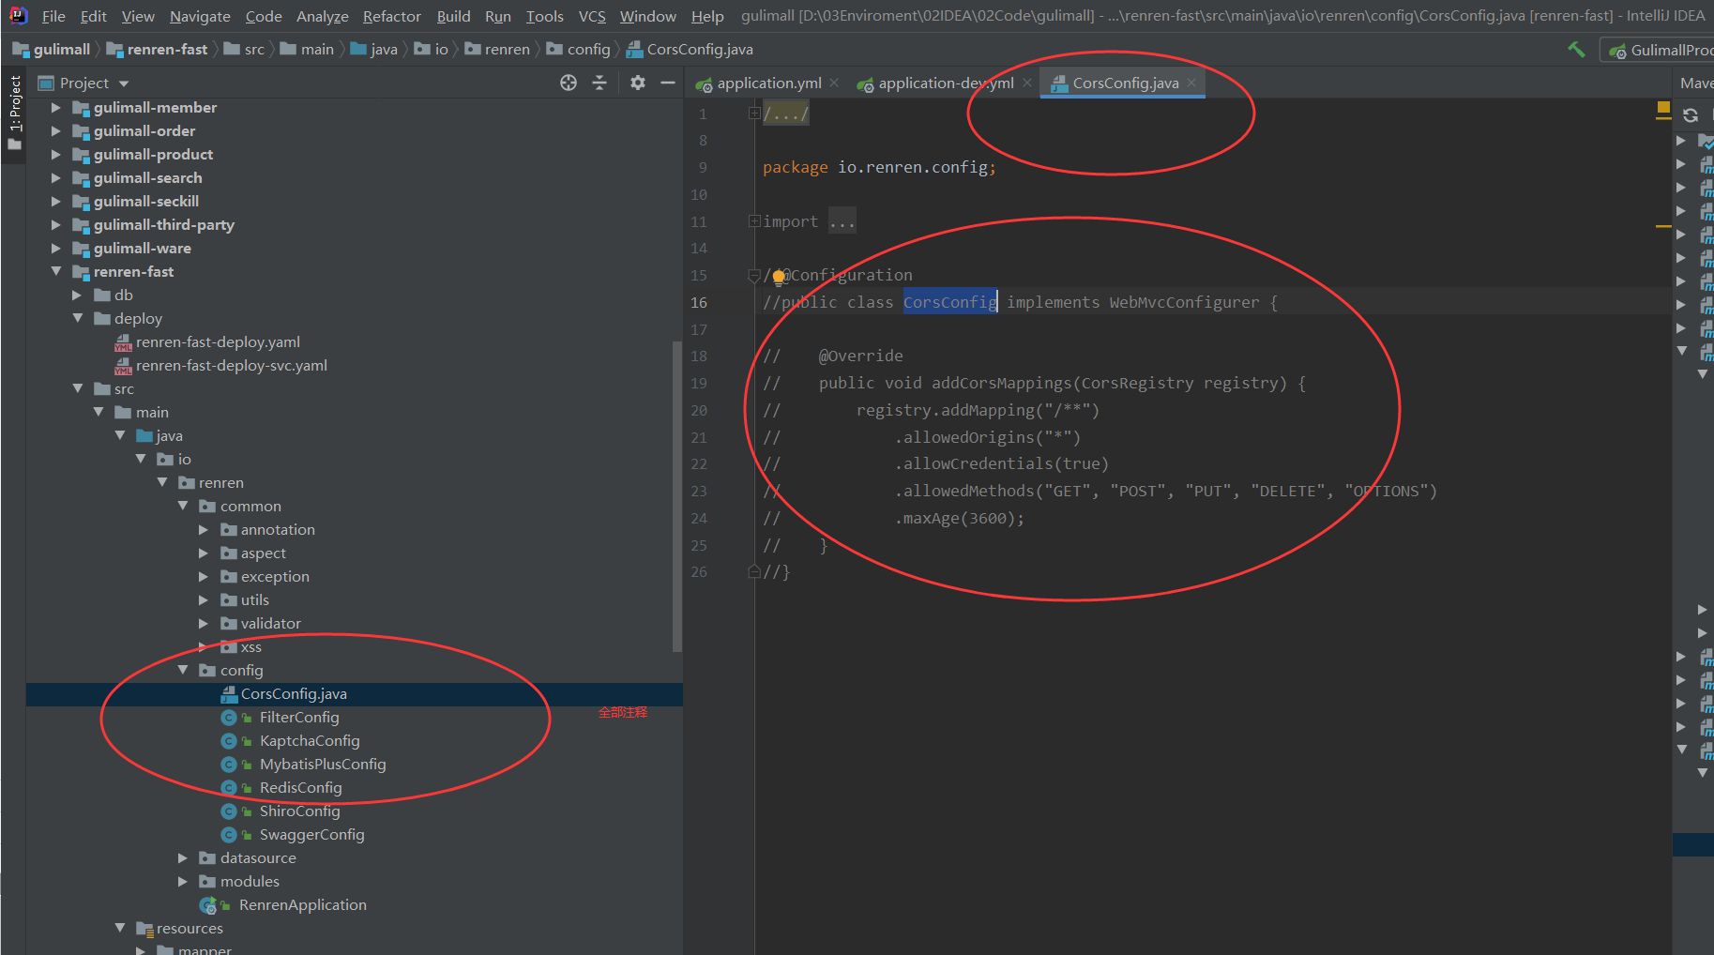
Task: Hide the Project panel with minus icon
Action: (668, 83)
